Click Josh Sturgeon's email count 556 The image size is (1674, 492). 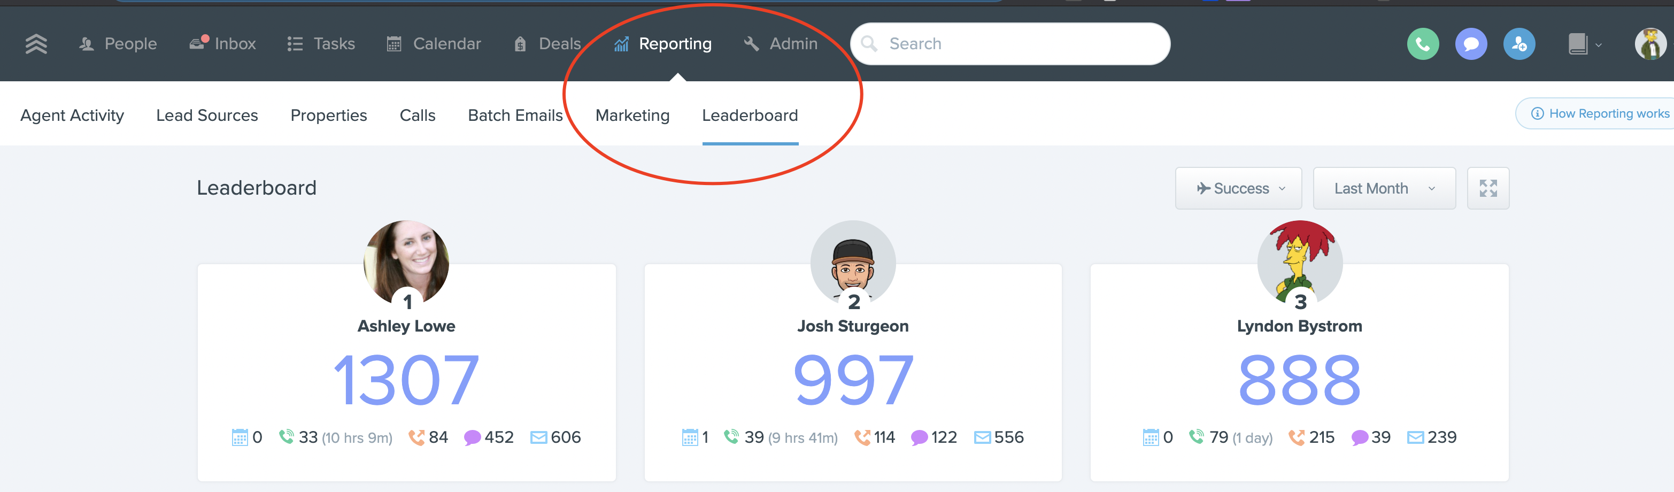[1009, 437]
